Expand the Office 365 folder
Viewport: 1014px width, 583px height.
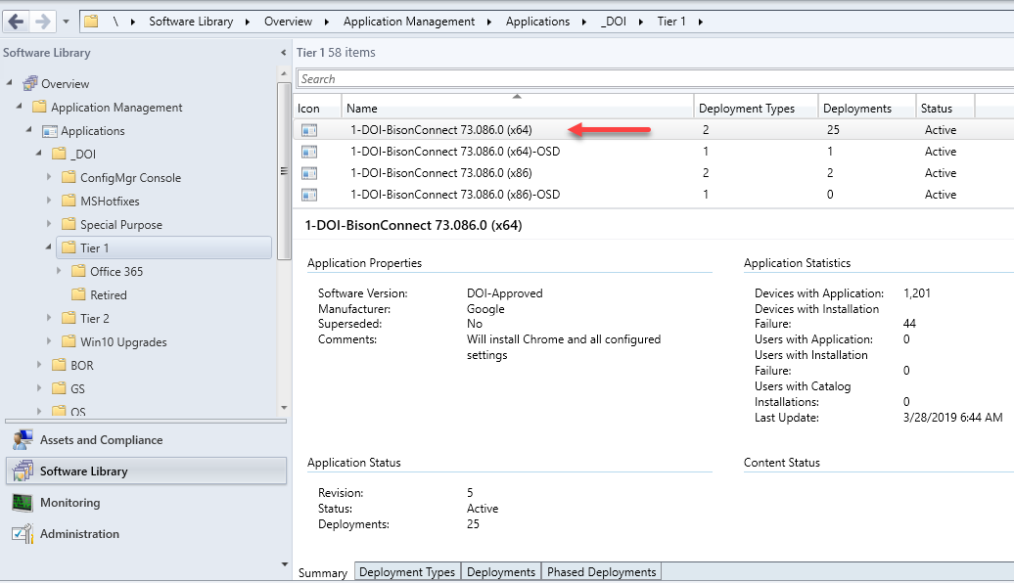pos(59,271)
